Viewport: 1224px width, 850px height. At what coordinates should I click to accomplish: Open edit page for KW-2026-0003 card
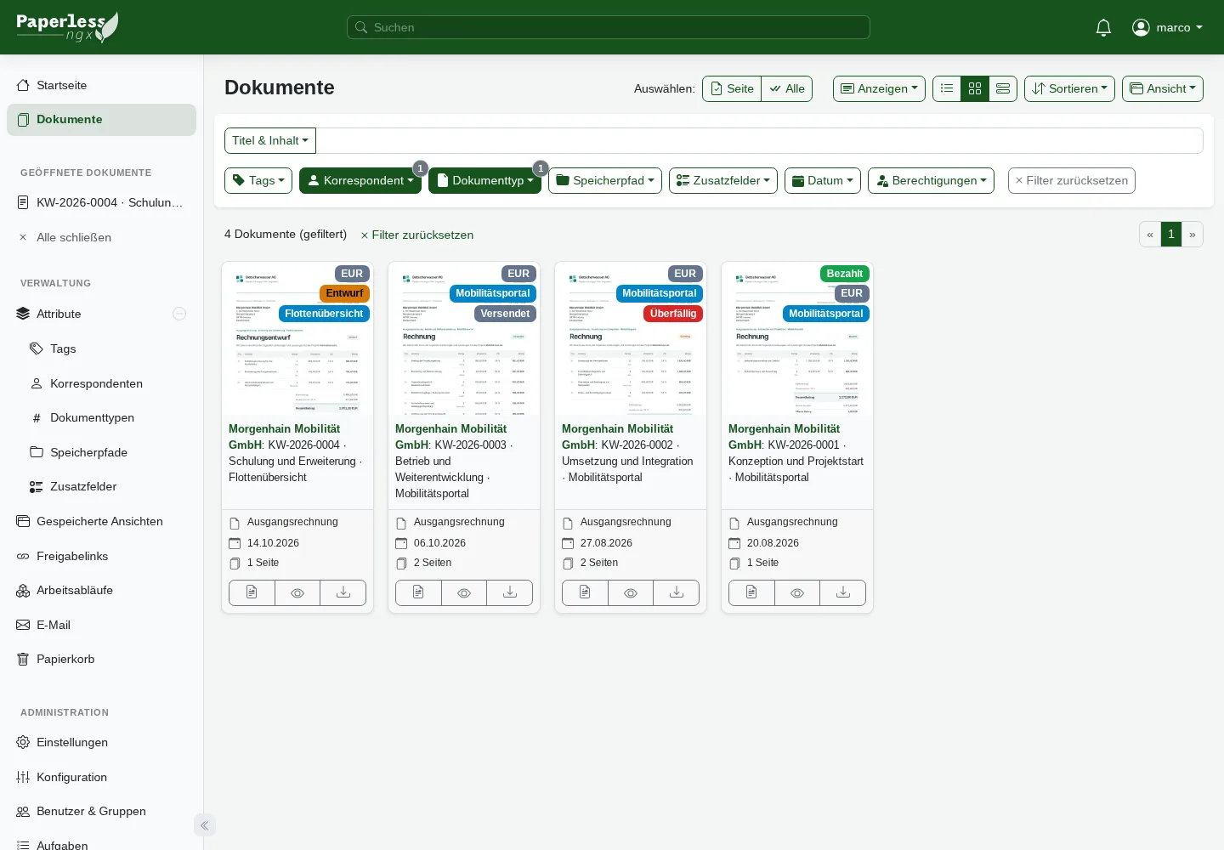coord(418,592)
